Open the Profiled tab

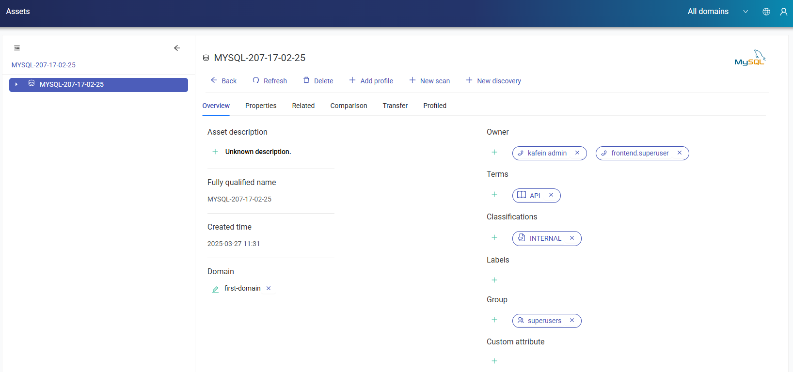435,106
